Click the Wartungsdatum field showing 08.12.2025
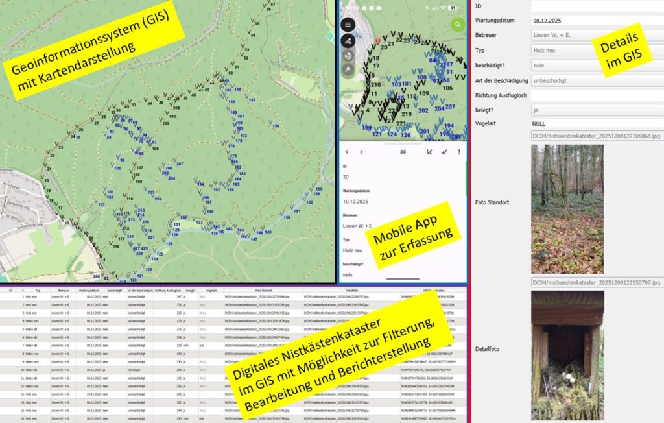 597,21
